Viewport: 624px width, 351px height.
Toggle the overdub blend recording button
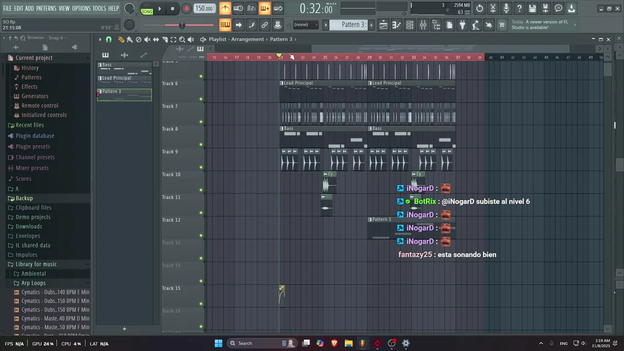265,8
